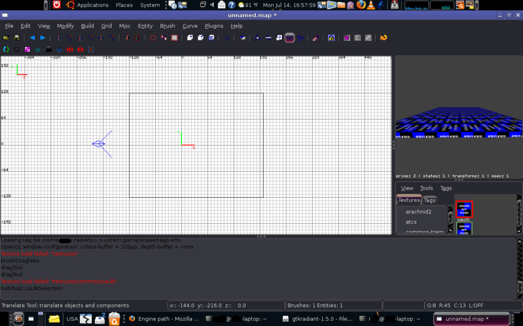Click the magenta caulk selection icon
Viewport: 523px width, 326px height.
click(x=28, y=49)
